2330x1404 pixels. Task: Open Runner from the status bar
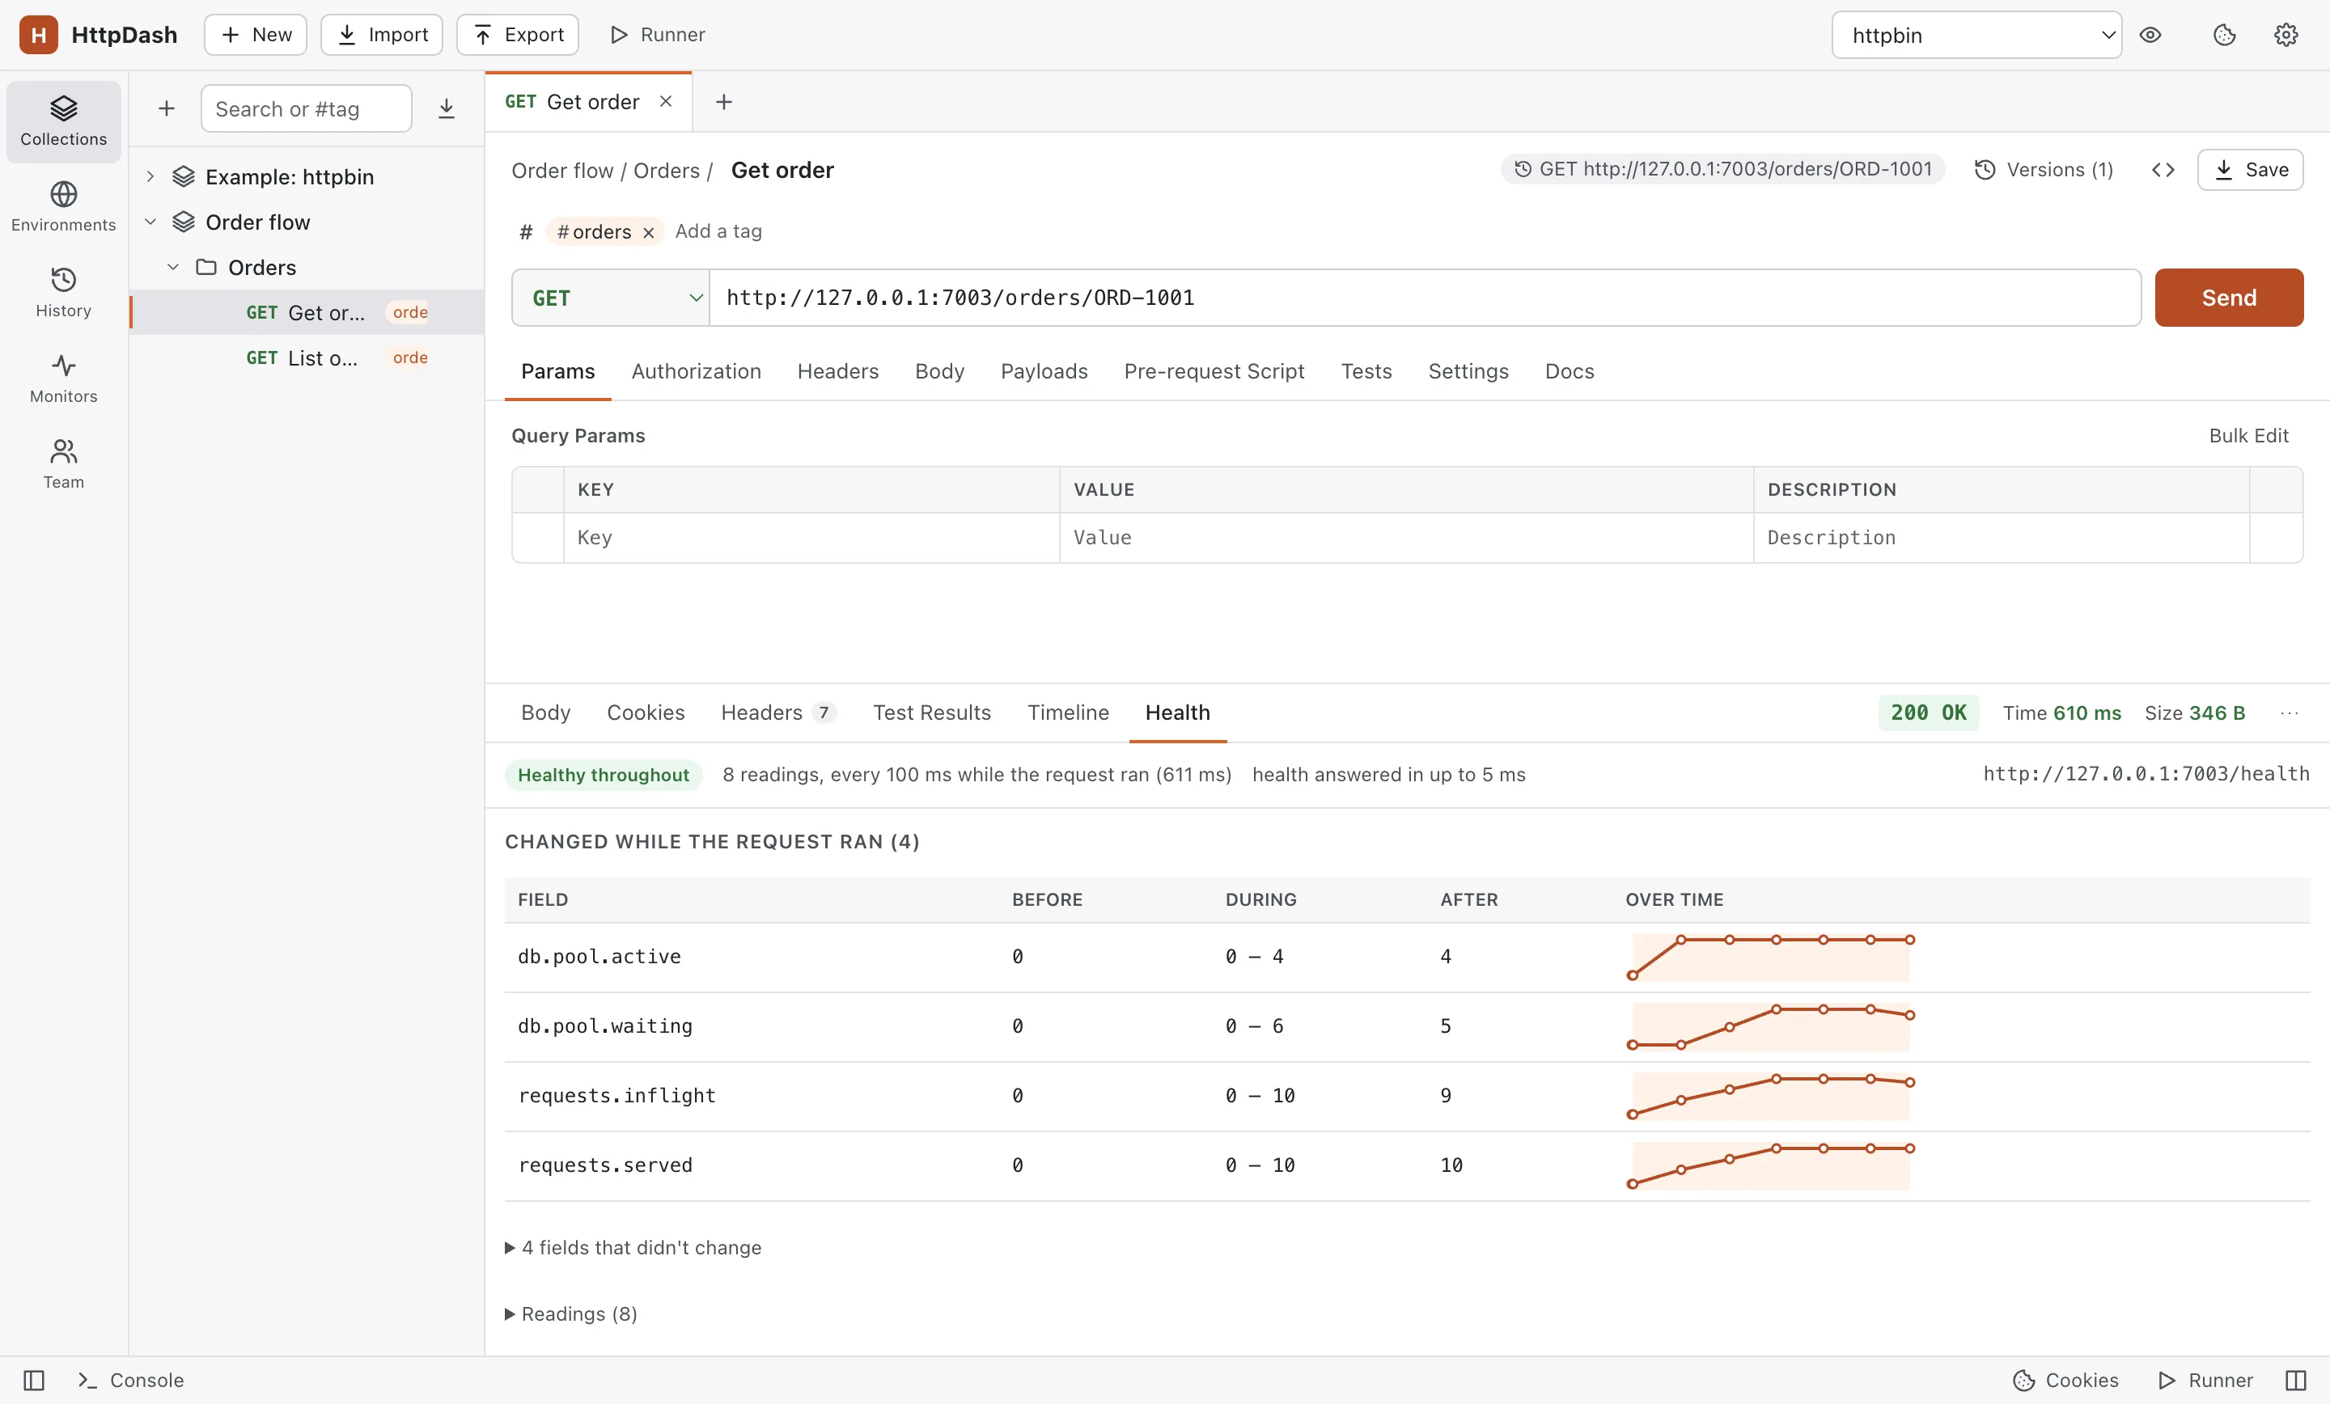(2205, 1381)
